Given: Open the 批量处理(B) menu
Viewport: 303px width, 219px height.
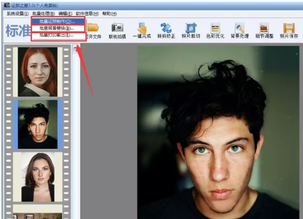Looking at the screenshot, I should tap(43, 14).
